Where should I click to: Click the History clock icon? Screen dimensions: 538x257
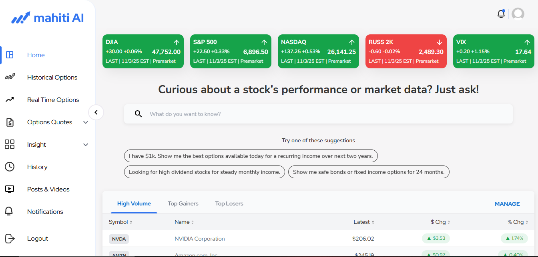[x=10, y=167]
